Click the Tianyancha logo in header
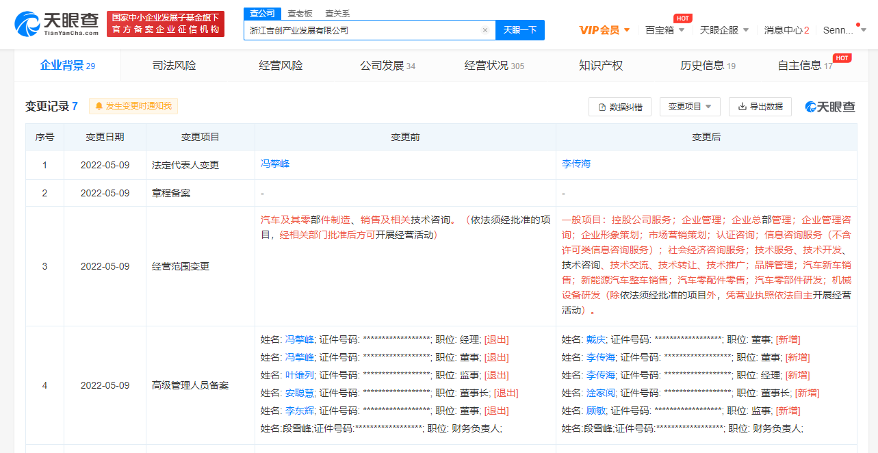This screenshot has width=878, height=453. (57, 23)
